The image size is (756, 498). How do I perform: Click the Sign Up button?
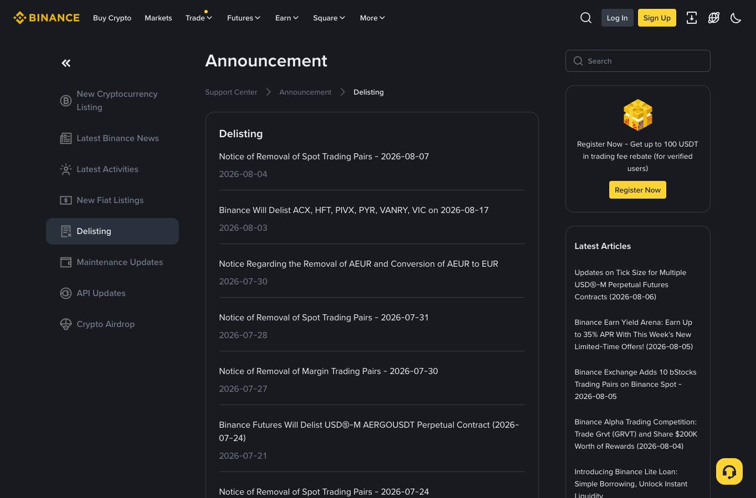pos(657,18)
